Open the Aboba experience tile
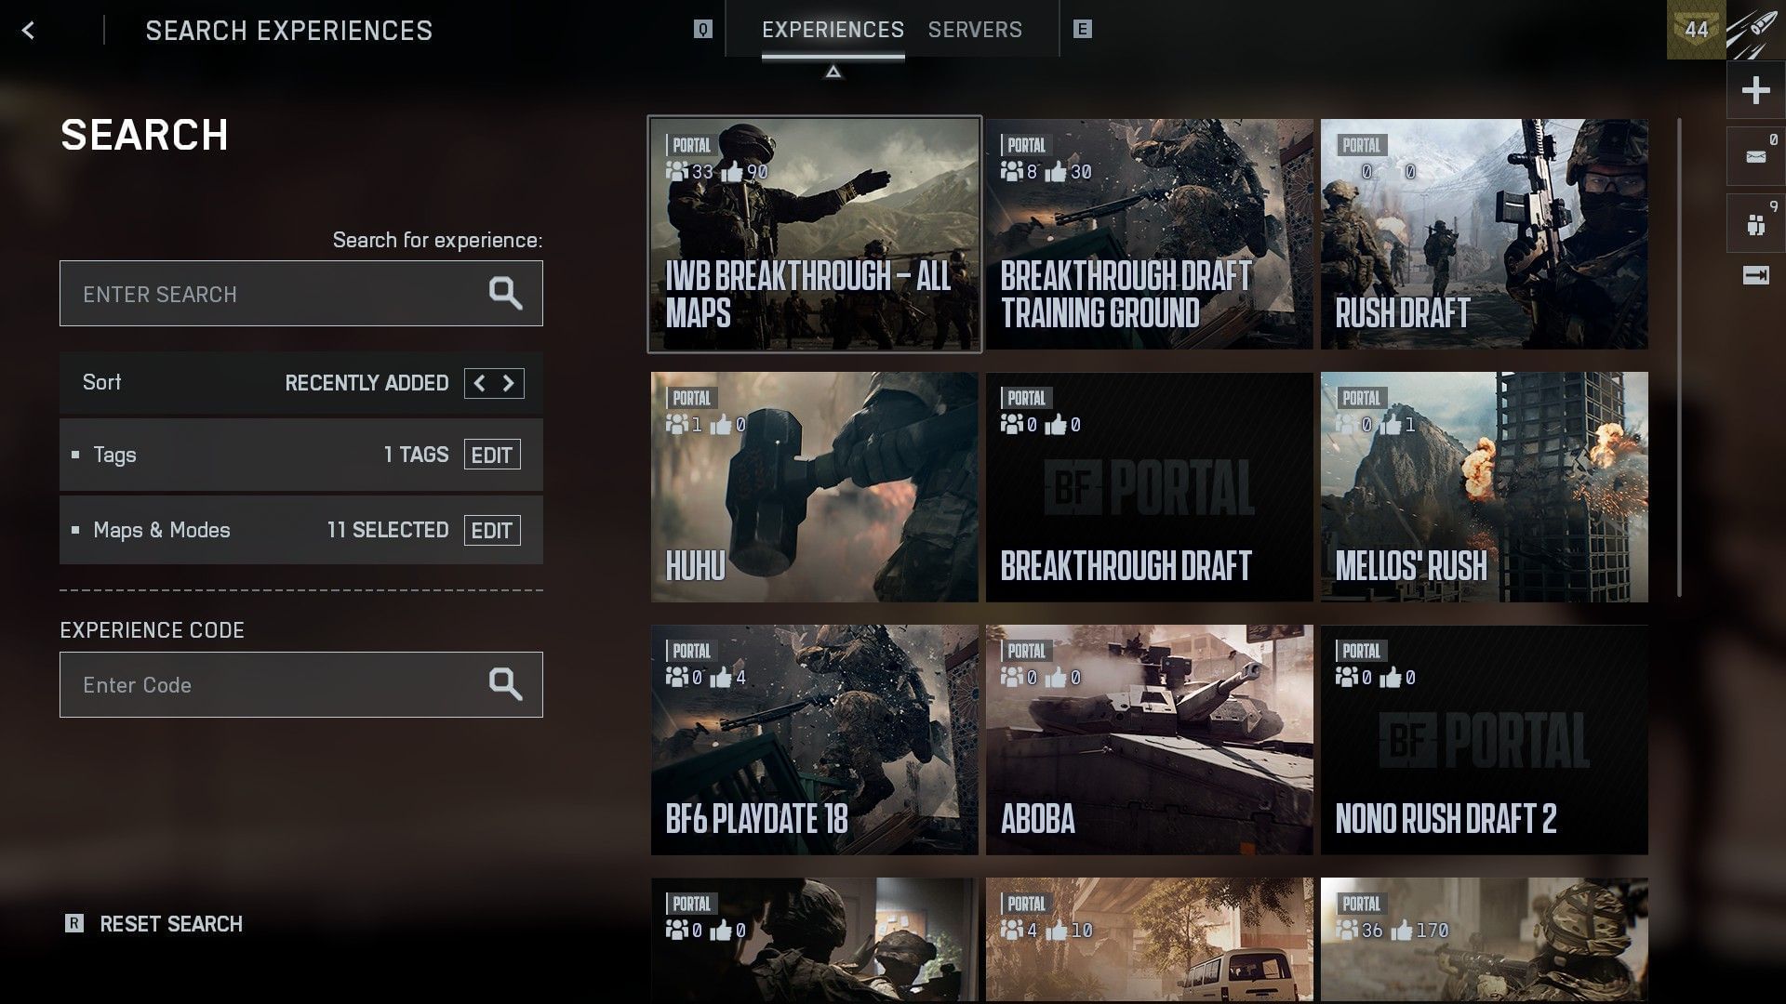The width and height of the screenshot is (1786, 1004). (x=1149, y=740)
